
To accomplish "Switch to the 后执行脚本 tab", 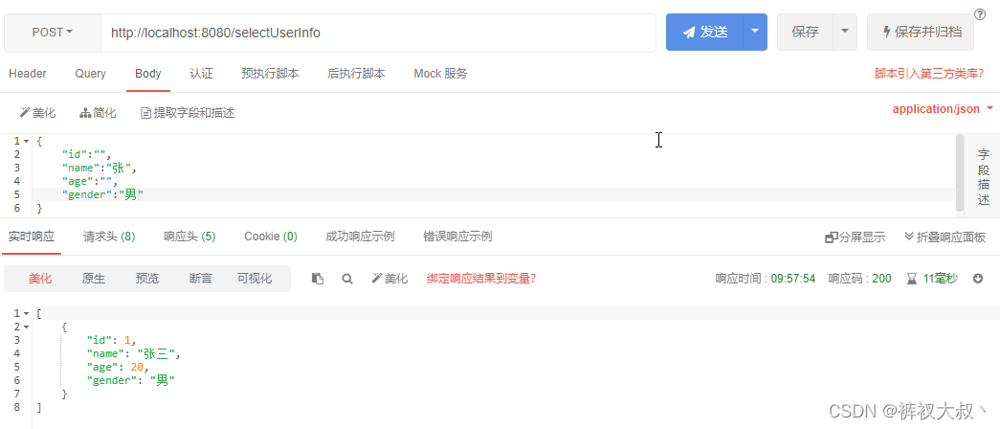I will coord(357,74).
